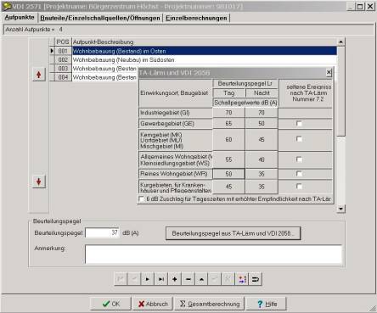Click the Reines Wohngebiet (WR) row label
This screenshot has height=313, width=377.
click(x=176, y=174)
